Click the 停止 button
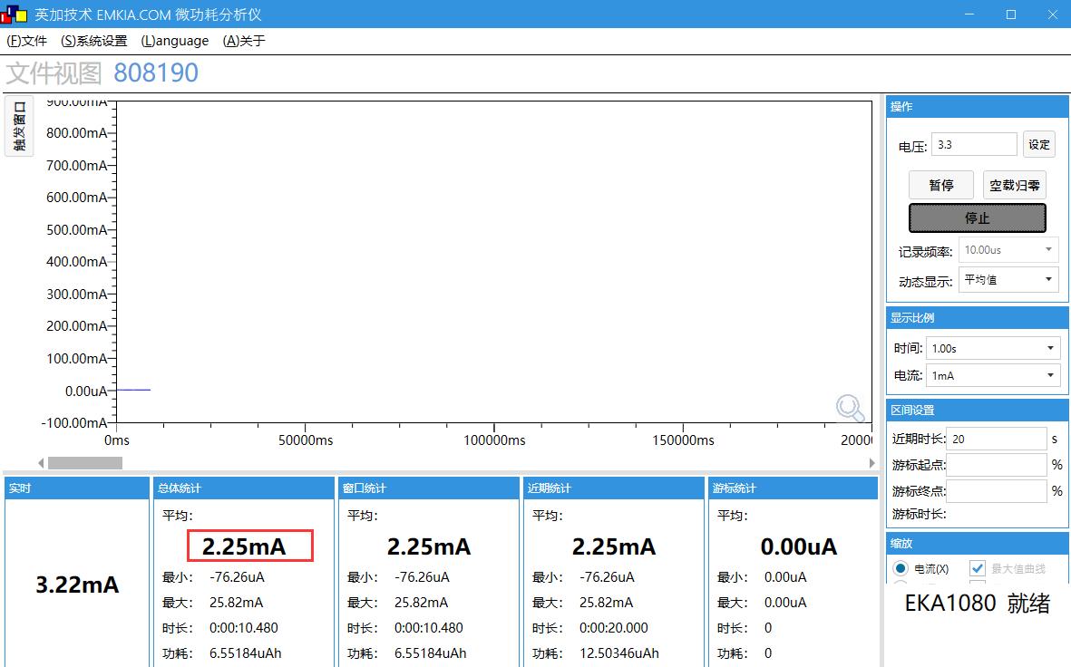The height and width of the screenshot is (667, 1071). point(977,218)
